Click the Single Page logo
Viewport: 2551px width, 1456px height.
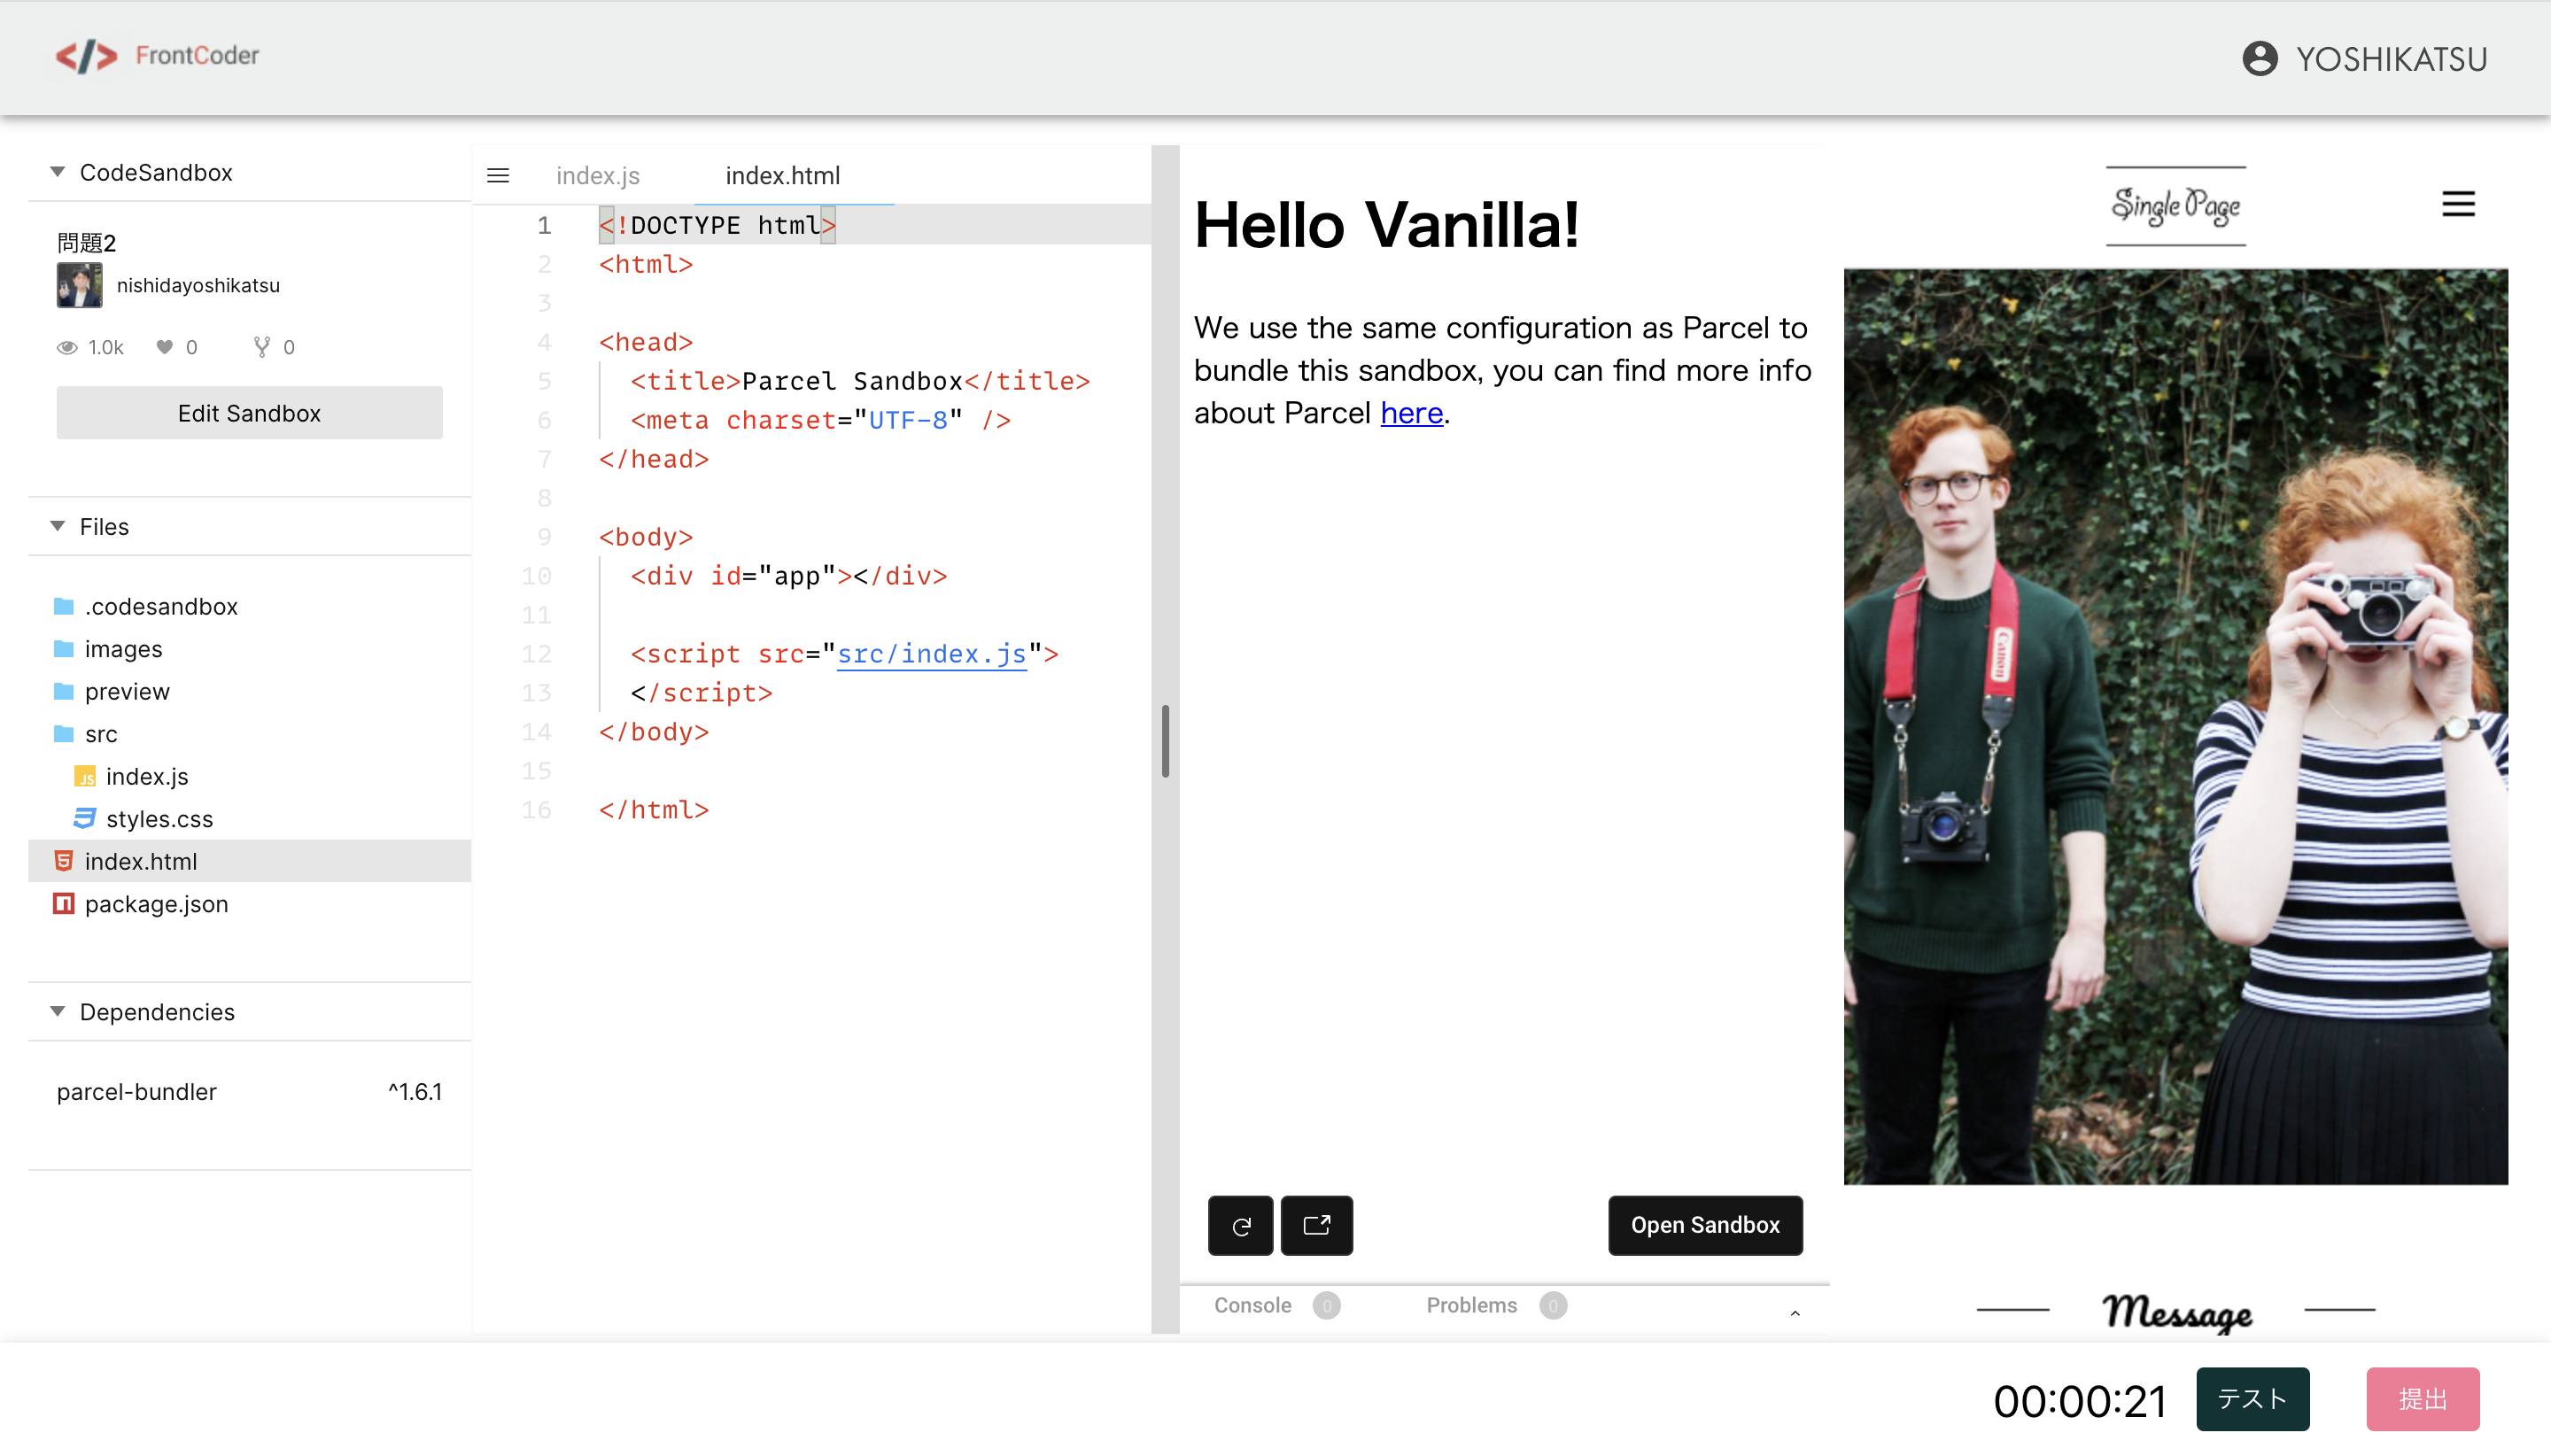(2175, 206)
